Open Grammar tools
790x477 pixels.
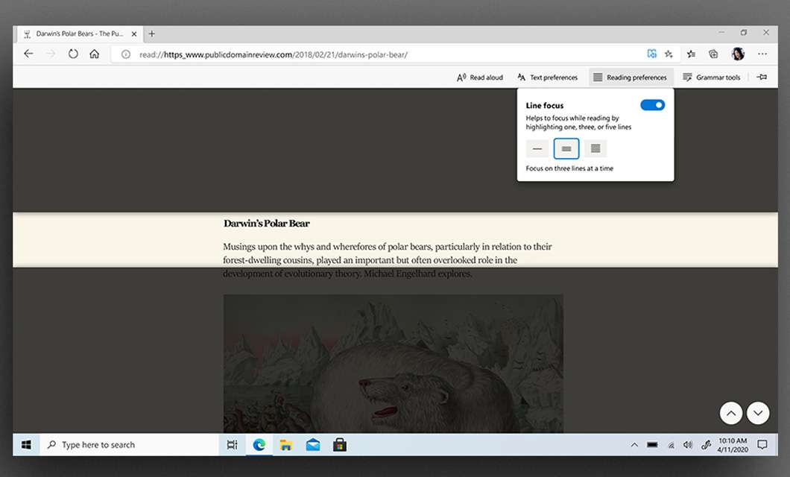712,77
